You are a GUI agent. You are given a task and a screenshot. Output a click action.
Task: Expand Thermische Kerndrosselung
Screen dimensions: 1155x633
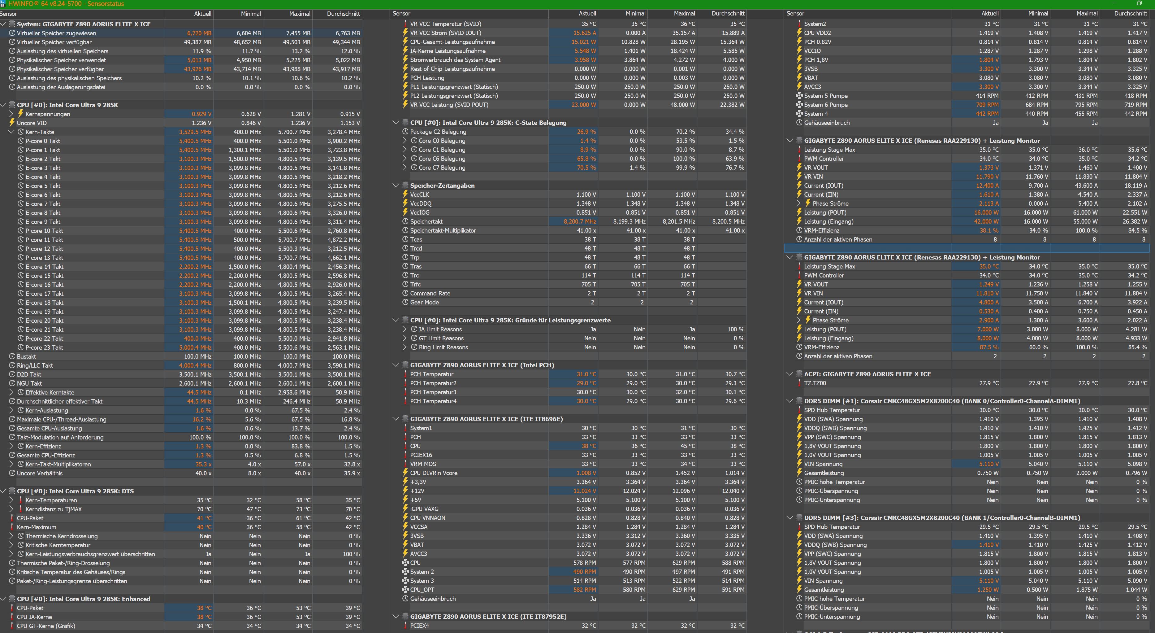tap(12, 536)
